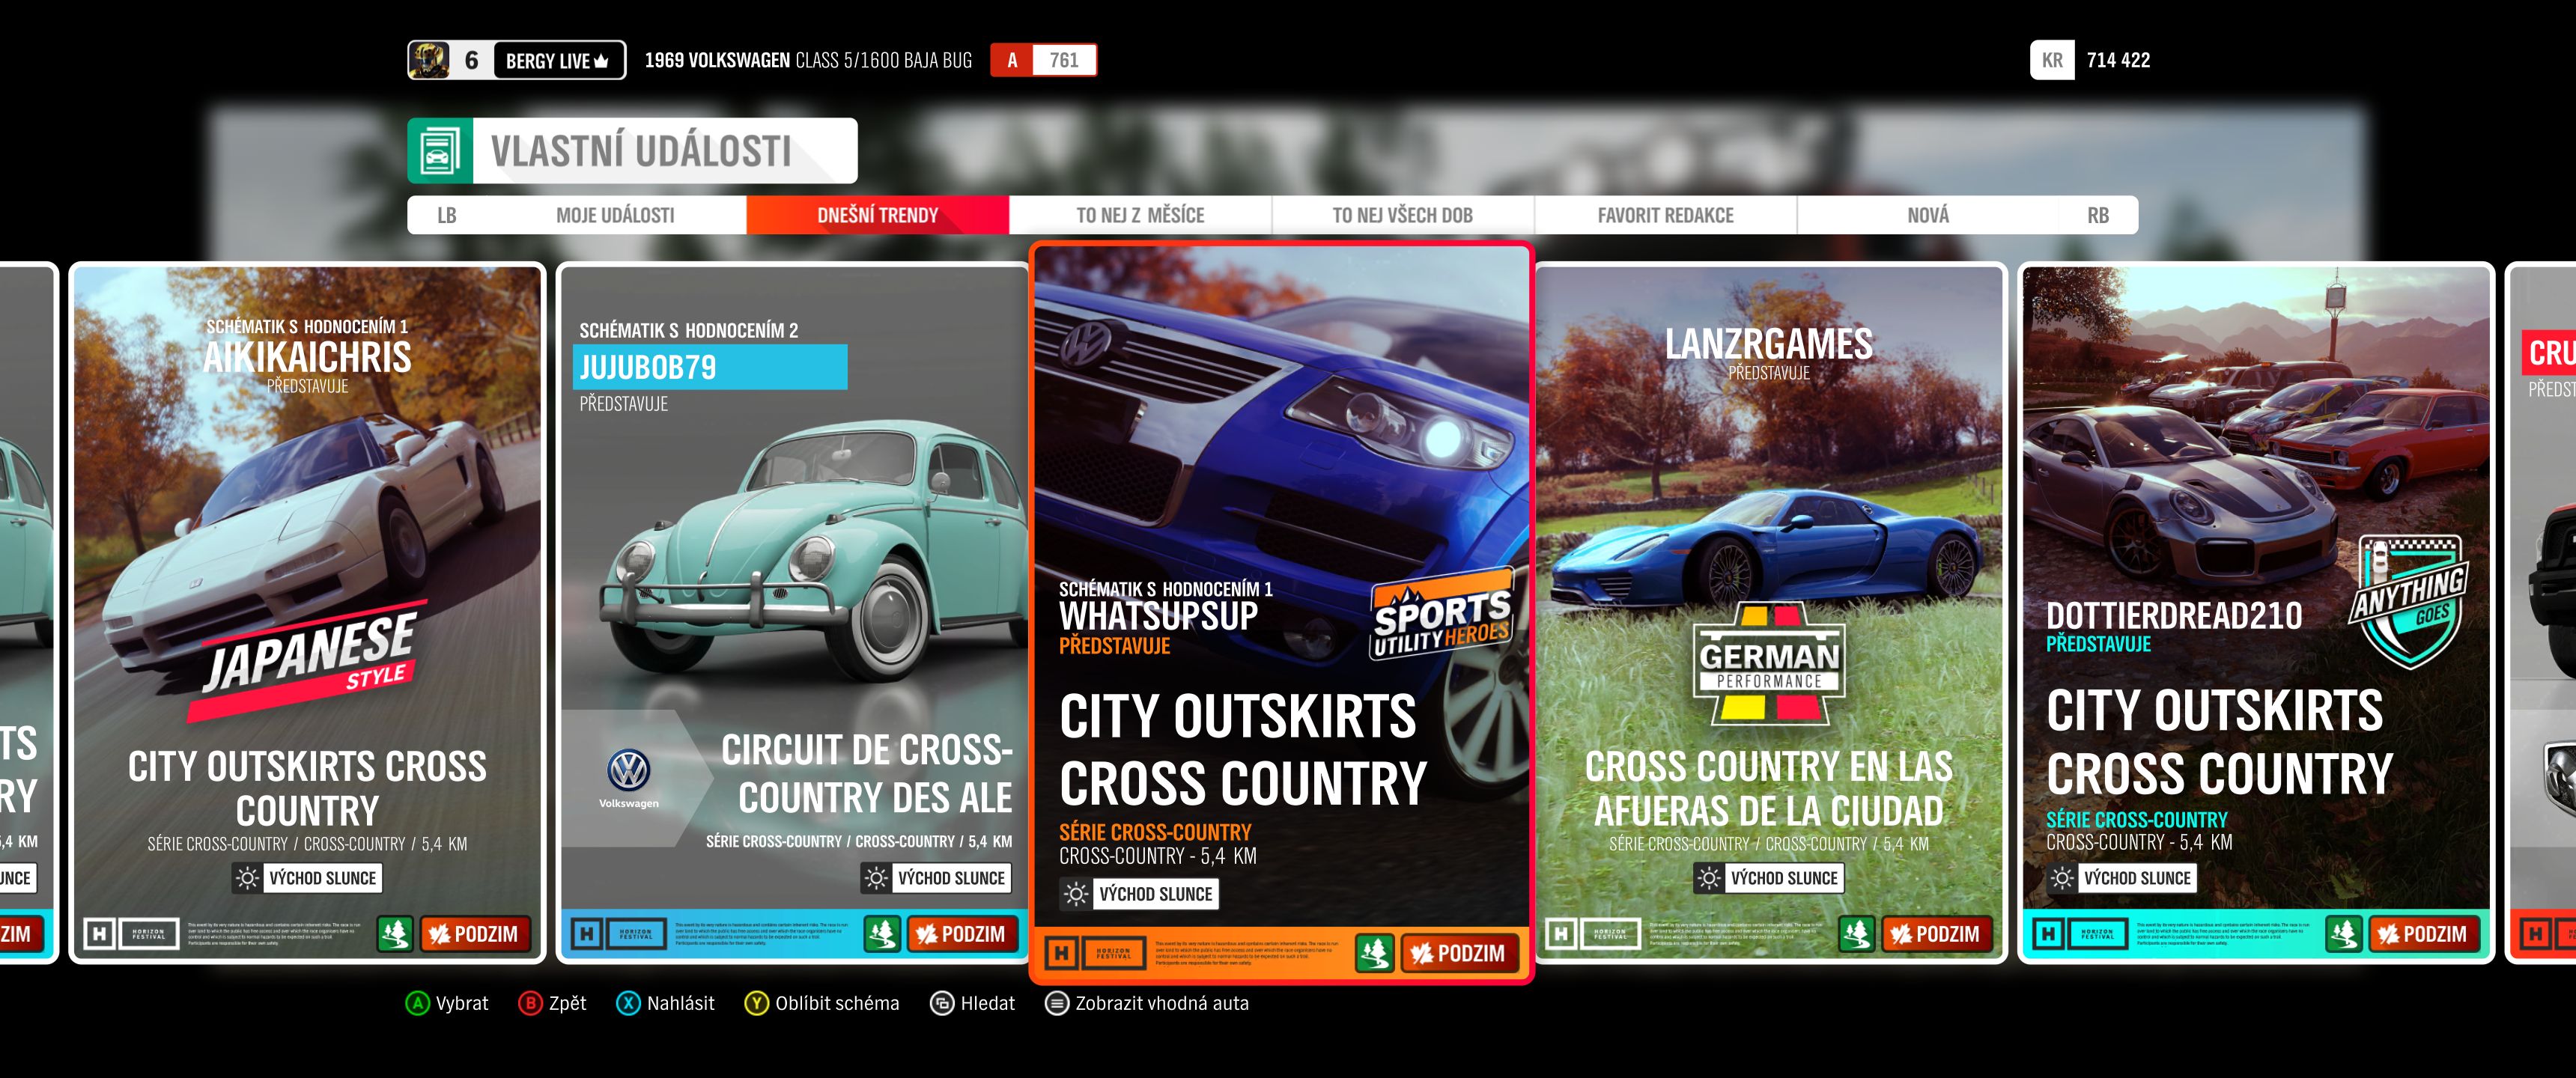This screenshot has height=1078, width=2576.
Task: Click cross-country tree icon on Jujubob79 card
Action: tap(882, 934)
